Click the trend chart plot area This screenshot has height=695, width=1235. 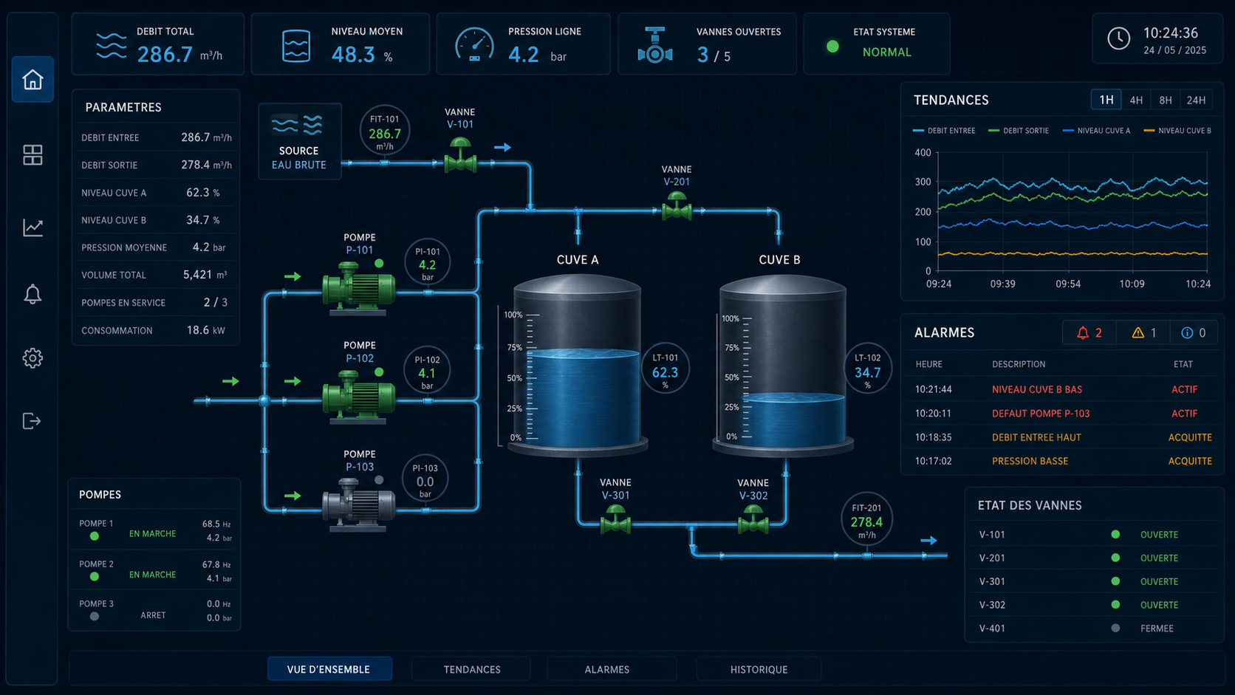[x=1072, y=211]
